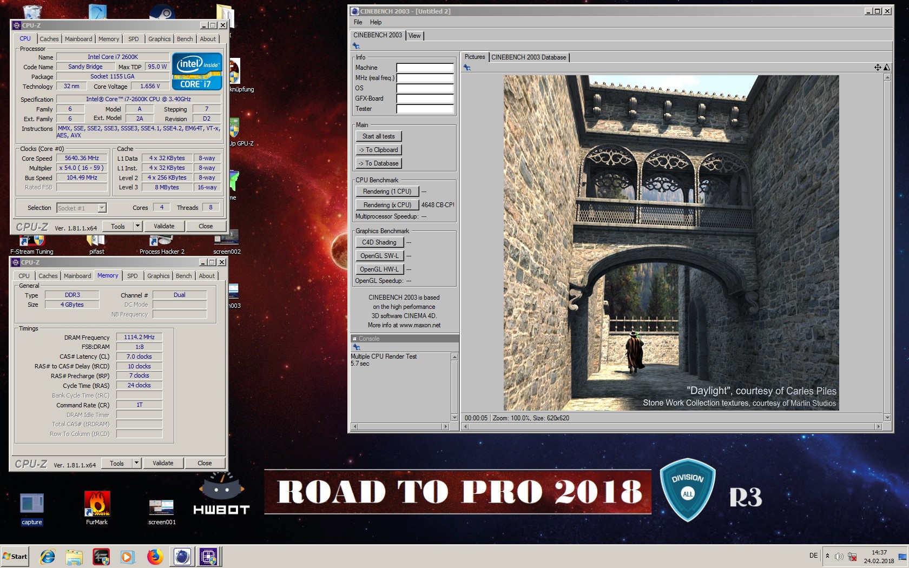Click the rendered Daylight image preview
The height and width of the screenshot is (568, 909).
pos(671,242)
